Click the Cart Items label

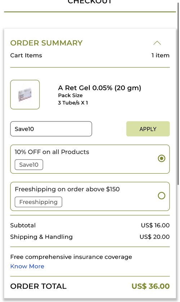click(x=26, y=55)
